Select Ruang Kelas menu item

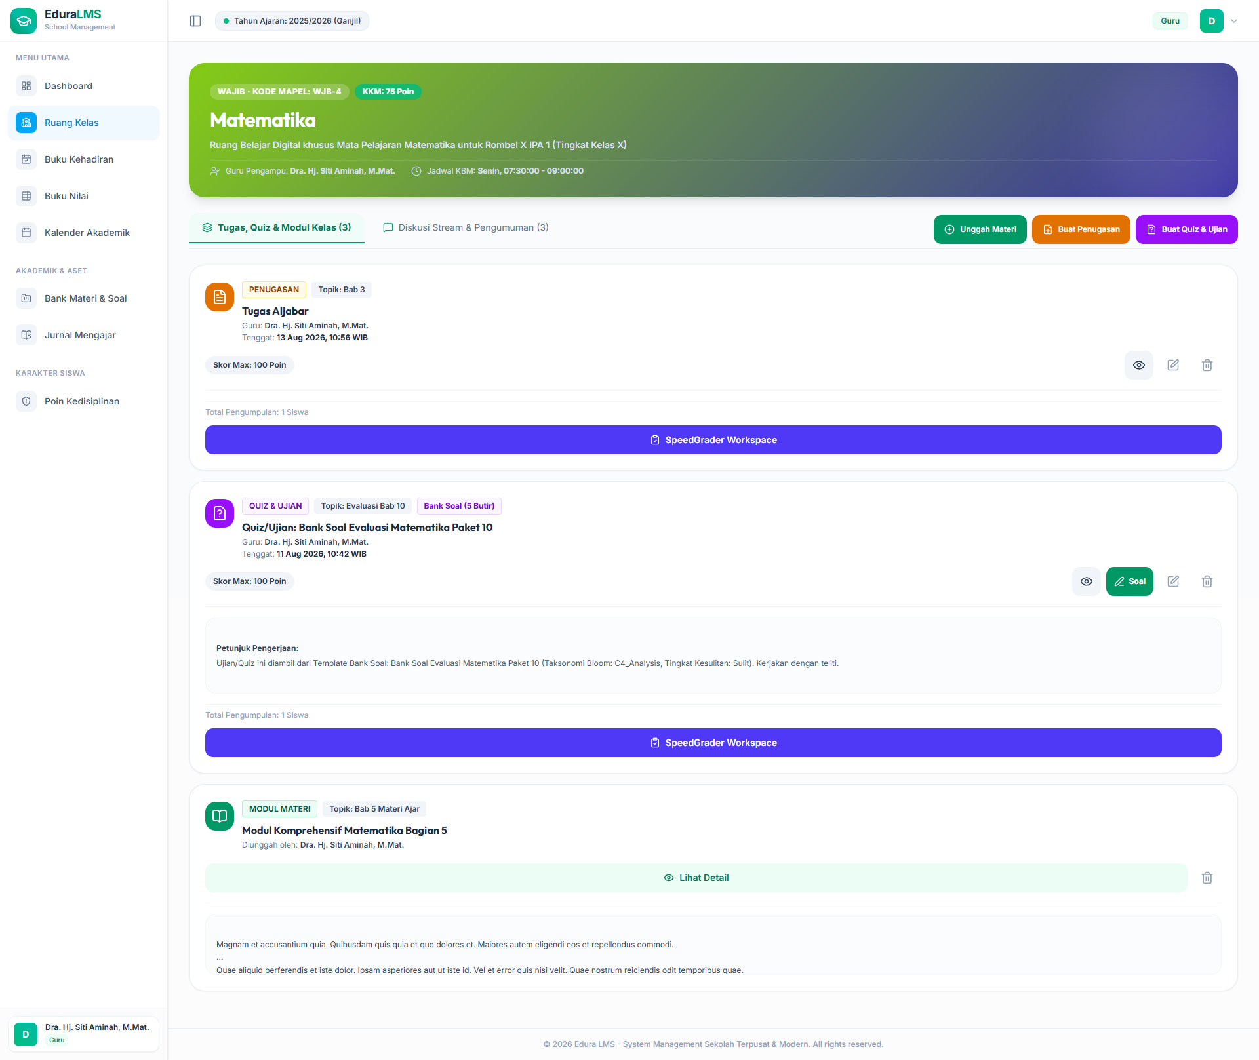[x=83, y=123]
